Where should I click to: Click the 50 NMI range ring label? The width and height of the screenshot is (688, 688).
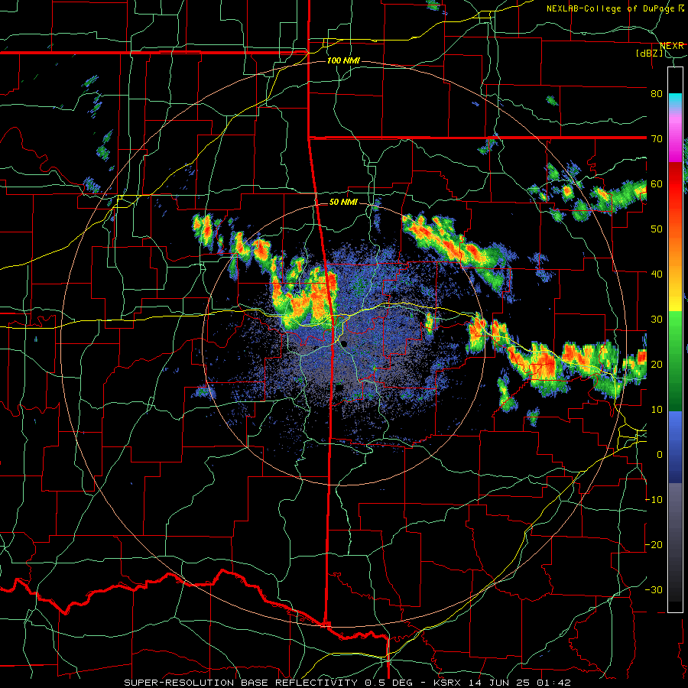click(x=343, y=203)
